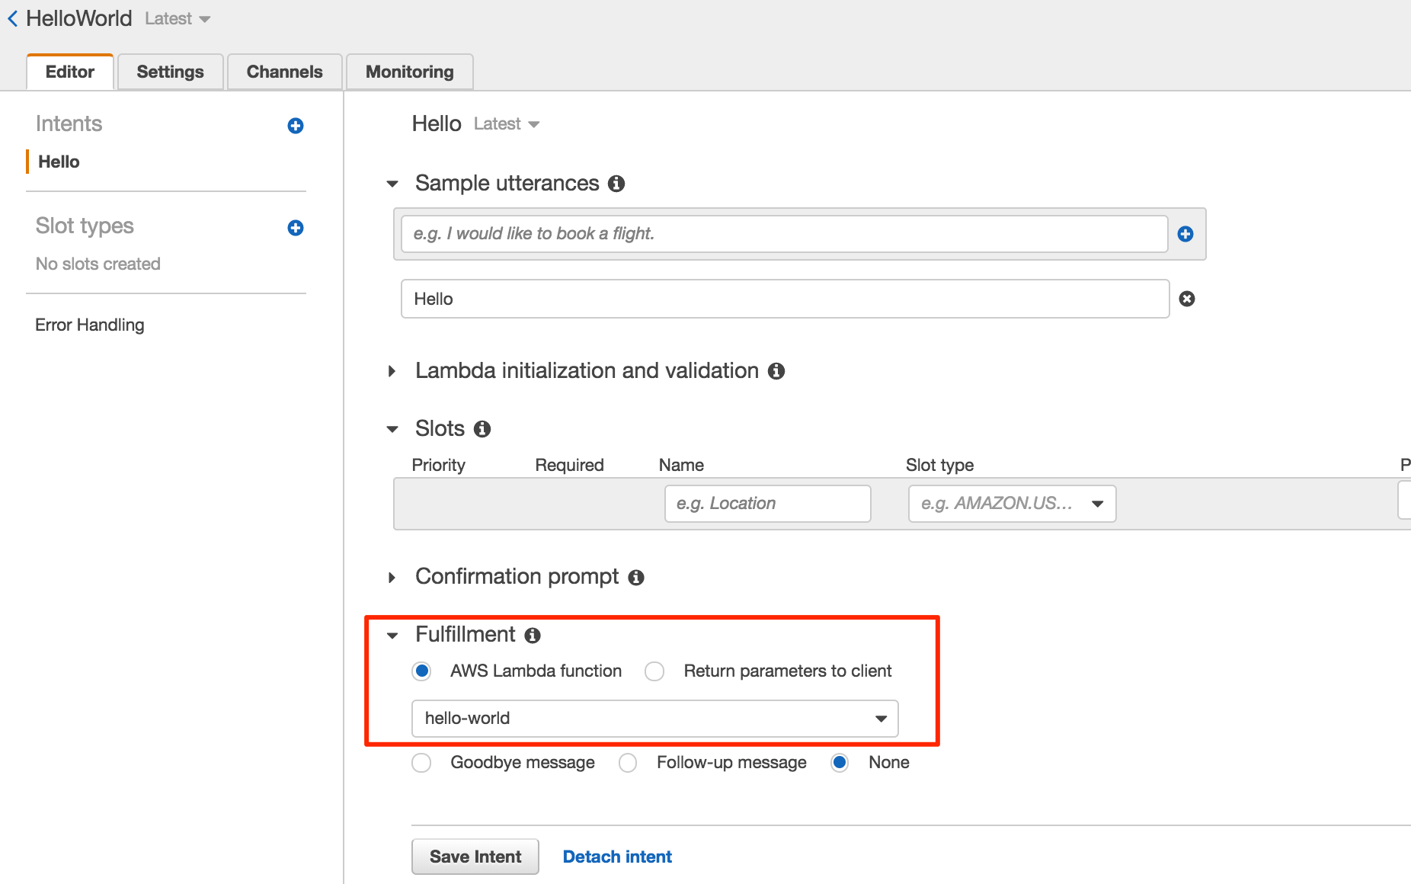Collapse the Sample utterances section
This screenshot has height=884, width=1411.
tap(392, 184)
